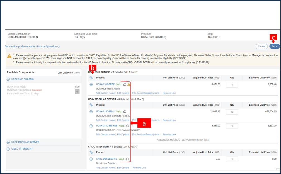Click the comment icon next to UCSX-215C-M8-FRE
The width and height of the screenshot is (281, 174).
(x=127, y=126)
